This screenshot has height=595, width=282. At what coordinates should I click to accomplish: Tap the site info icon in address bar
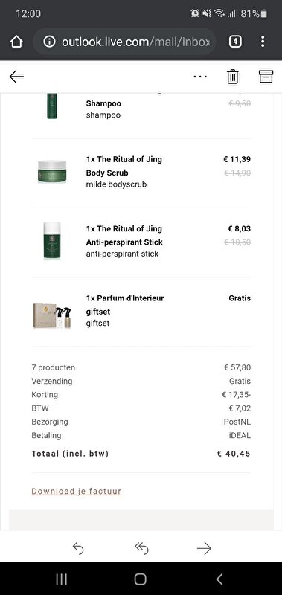tap(49, 42)
